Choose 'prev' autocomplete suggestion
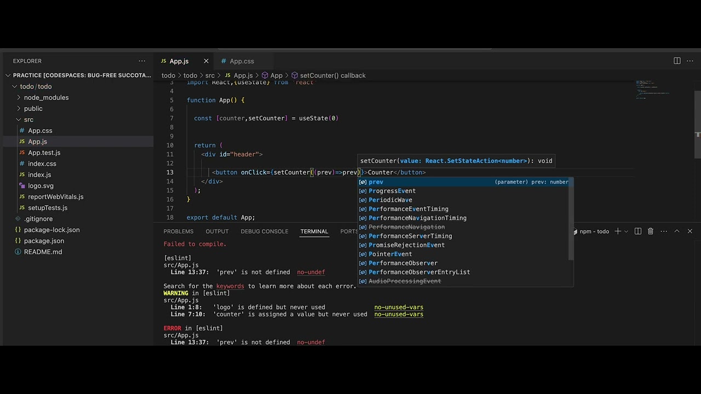Viewport: 701px width, 394px height. pyautogui.click(x=463, y=182)
